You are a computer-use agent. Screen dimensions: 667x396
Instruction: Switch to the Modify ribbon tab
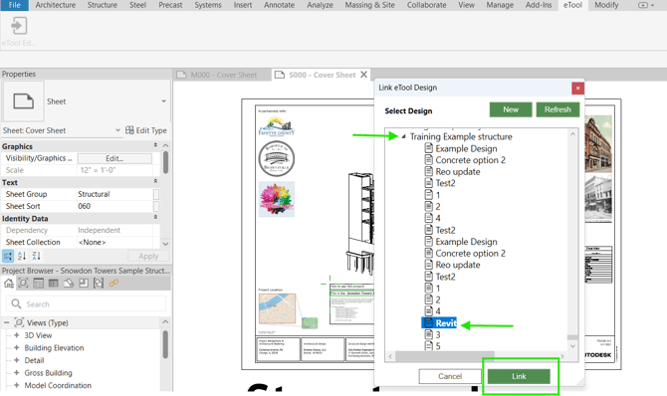click(606, 5)
